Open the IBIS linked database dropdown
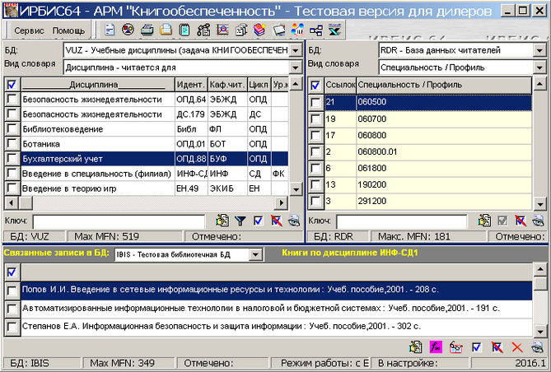The width and height of the screenshot is (551, 372). tap(256, 254)
